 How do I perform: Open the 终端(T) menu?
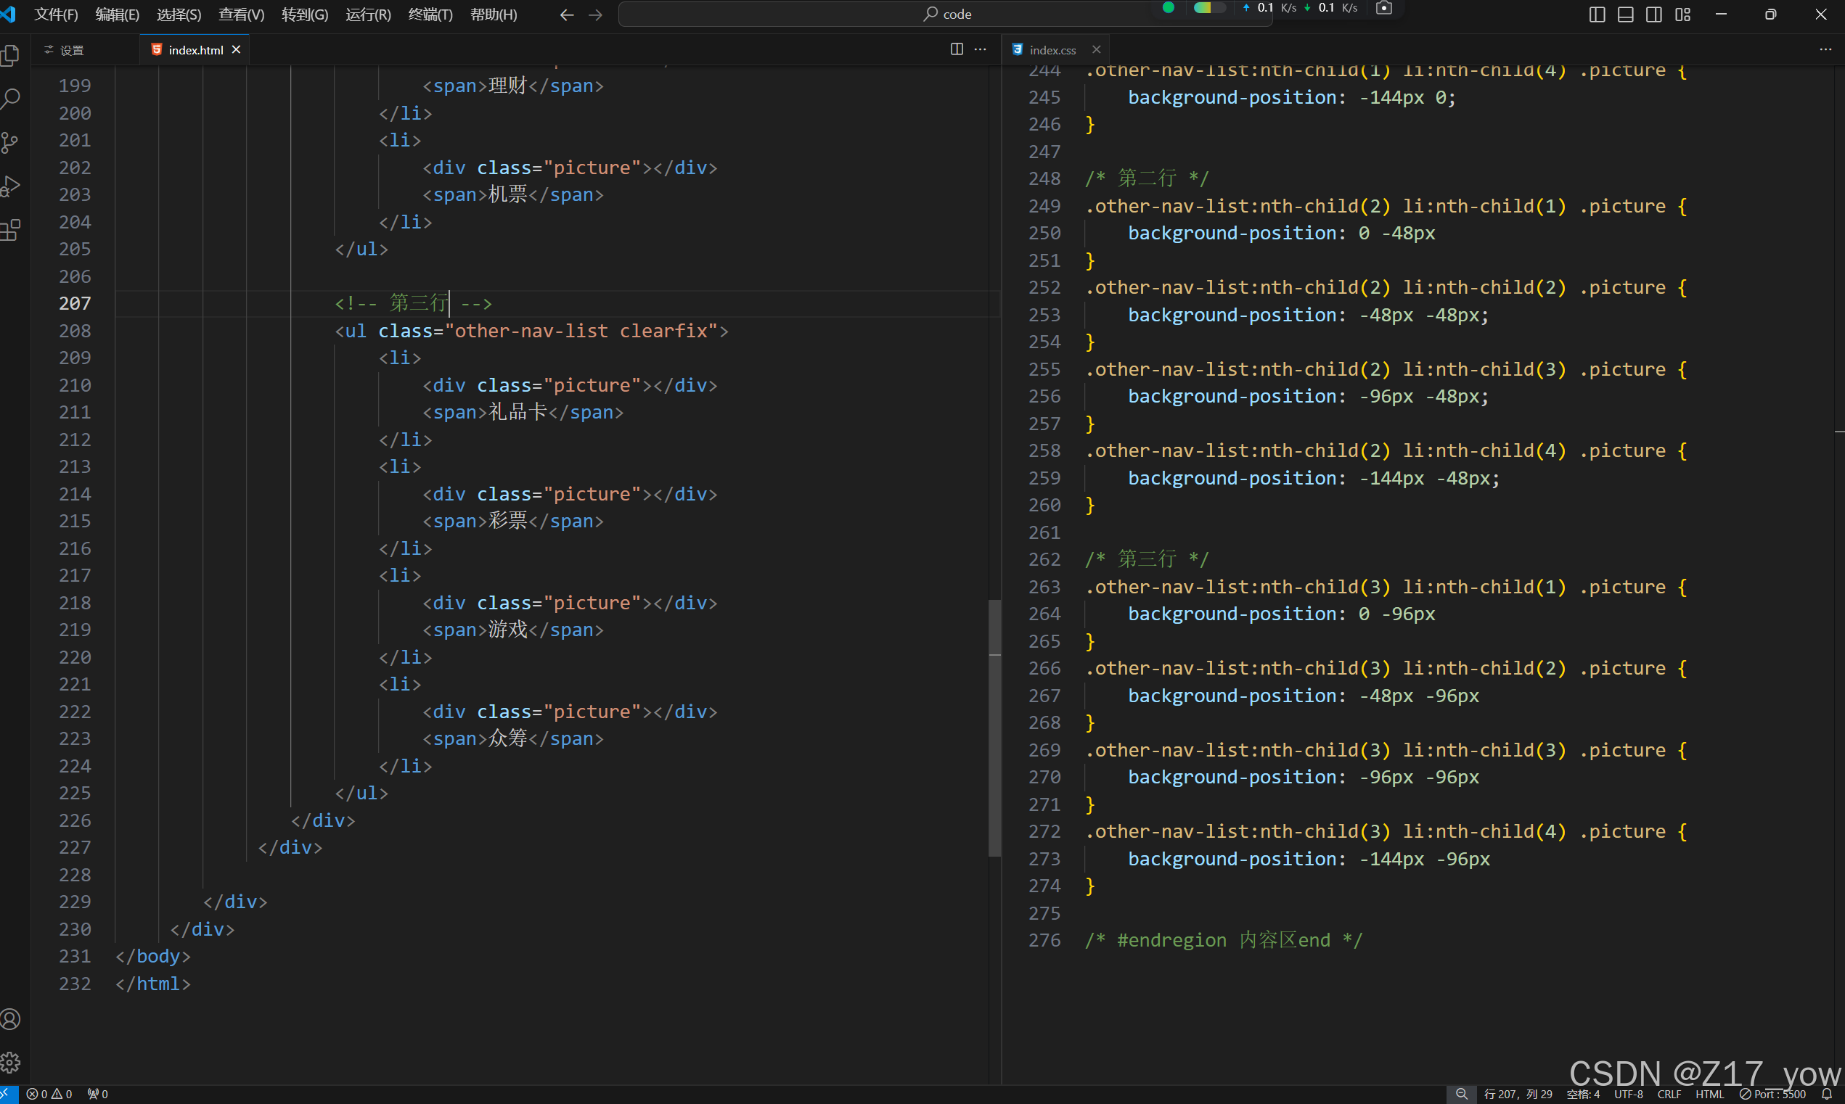[430, 14]
